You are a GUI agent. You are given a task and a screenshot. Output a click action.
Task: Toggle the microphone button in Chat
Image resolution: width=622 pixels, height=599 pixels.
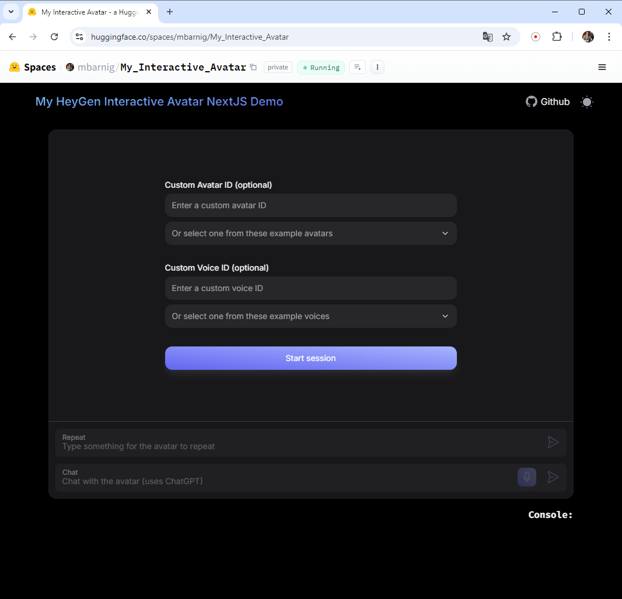(527, 477)
